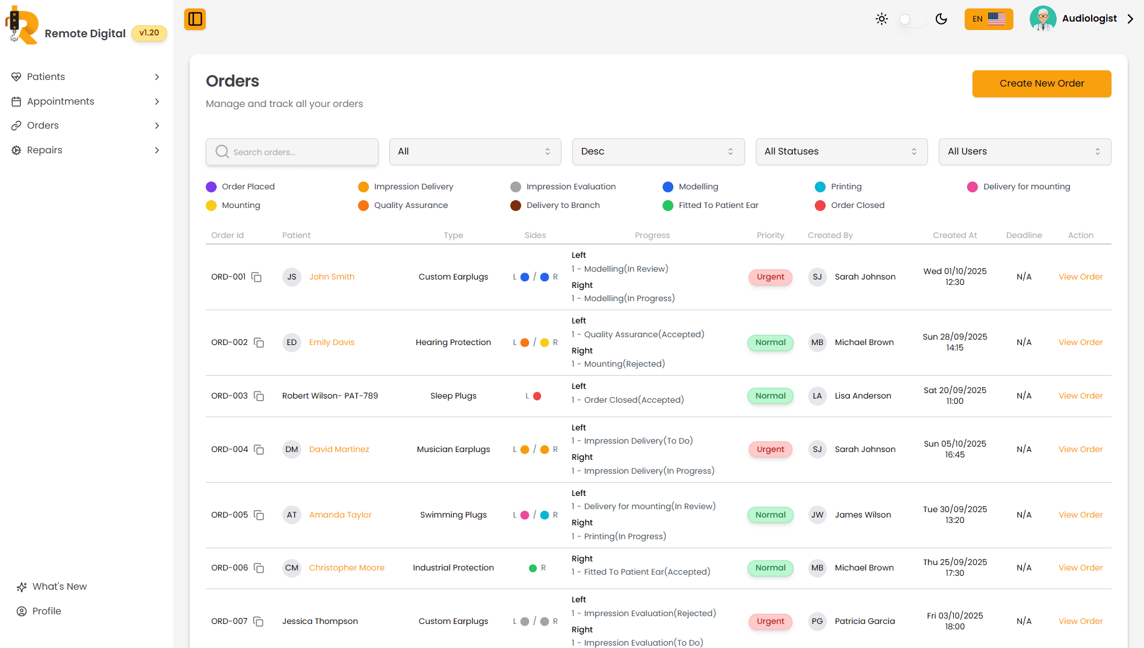Open the All Users filter dropdown
Screen dimensions: 1144x648
pos(1024,151)
